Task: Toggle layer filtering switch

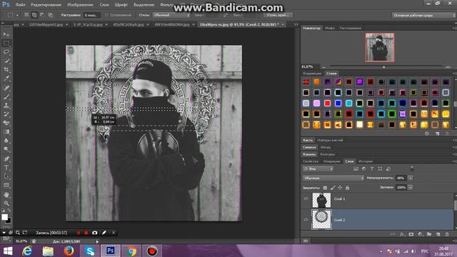Action: (412, 168)
